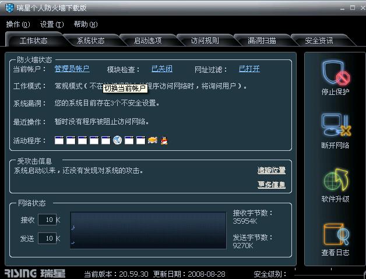Click the 接收字节数 label
This screenshot has height=279, width=366.
pyautogui.click(x=252, y=213)
